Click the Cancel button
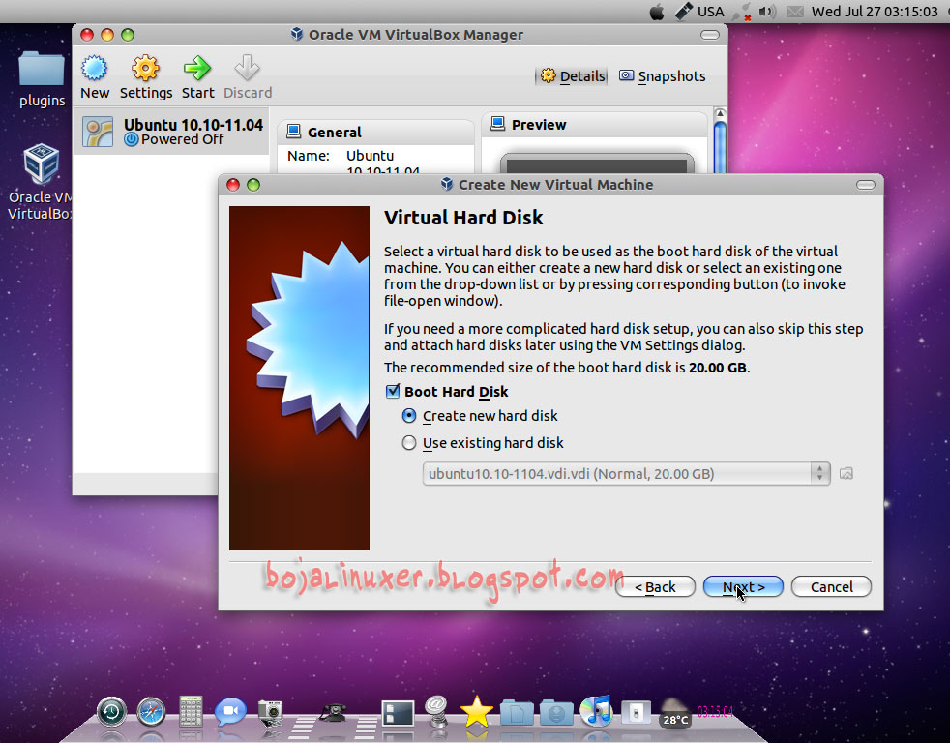 (x=831, y=586)
